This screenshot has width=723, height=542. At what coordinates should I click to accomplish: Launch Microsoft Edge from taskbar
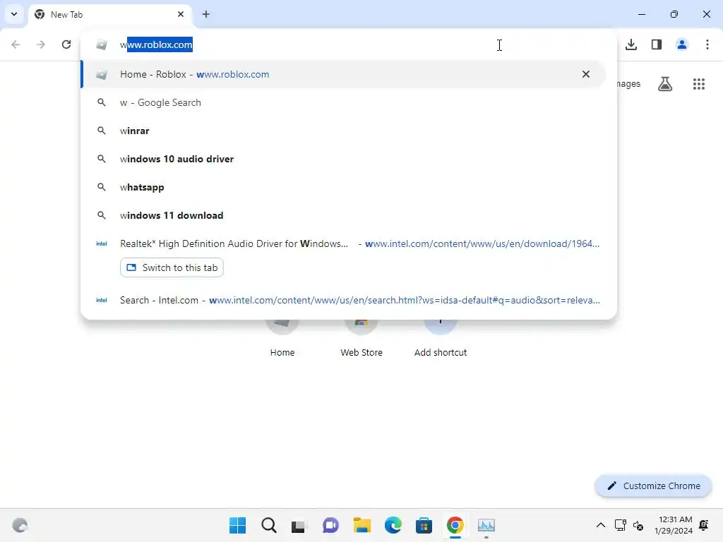(393, 525)
